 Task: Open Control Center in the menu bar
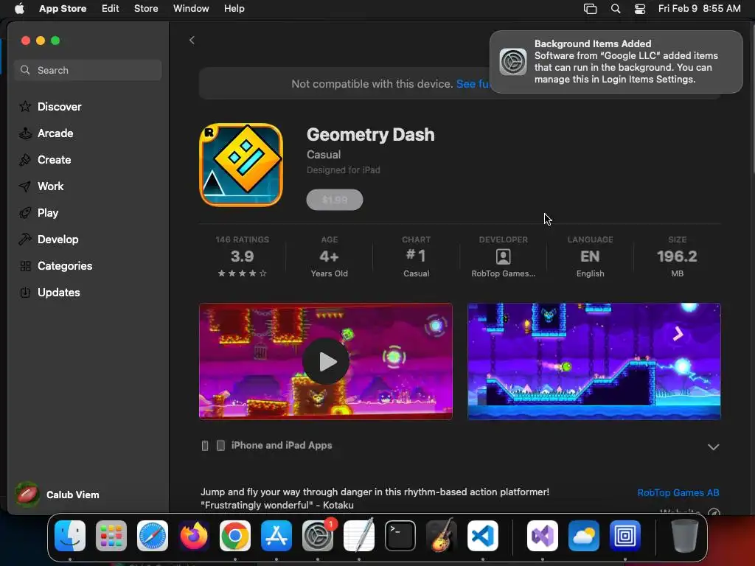pyautogui.click(x=640, y=9)
